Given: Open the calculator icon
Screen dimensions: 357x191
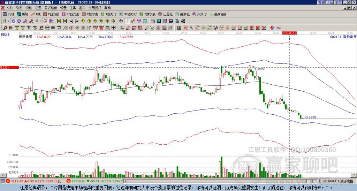Looking at the screenshot, I should pos(159,21).
